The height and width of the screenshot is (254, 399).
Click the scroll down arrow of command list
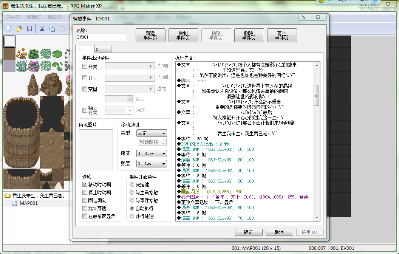[317, 218]
